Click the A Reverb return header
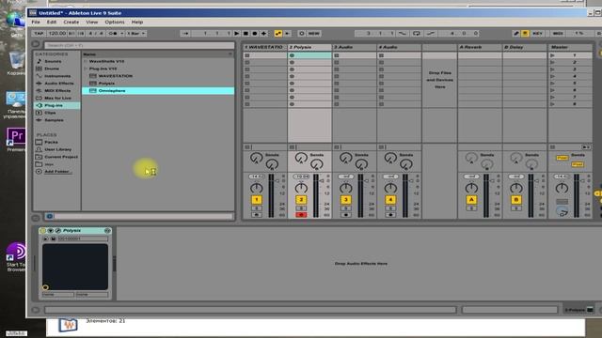The height and width of the screenshot is (338, 602). [480, 47]
